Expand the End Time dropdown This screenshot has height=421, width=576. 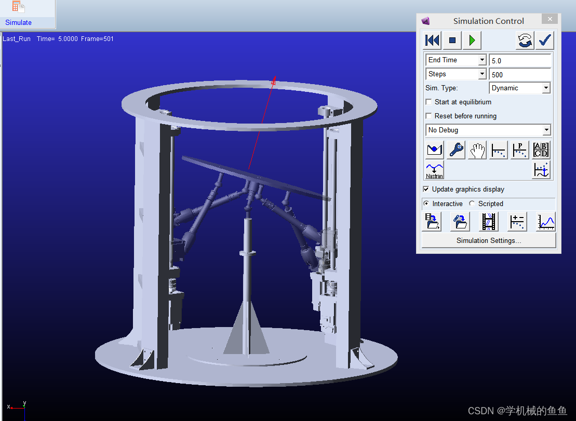(482, 60)
